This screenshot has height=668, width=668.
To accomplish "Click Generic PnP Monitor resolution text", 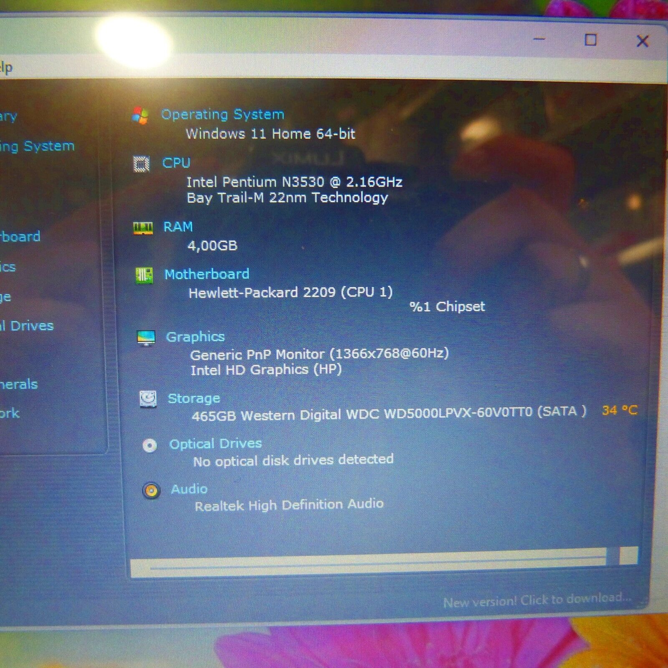I will pyautogui.click(x=319, y=354).
